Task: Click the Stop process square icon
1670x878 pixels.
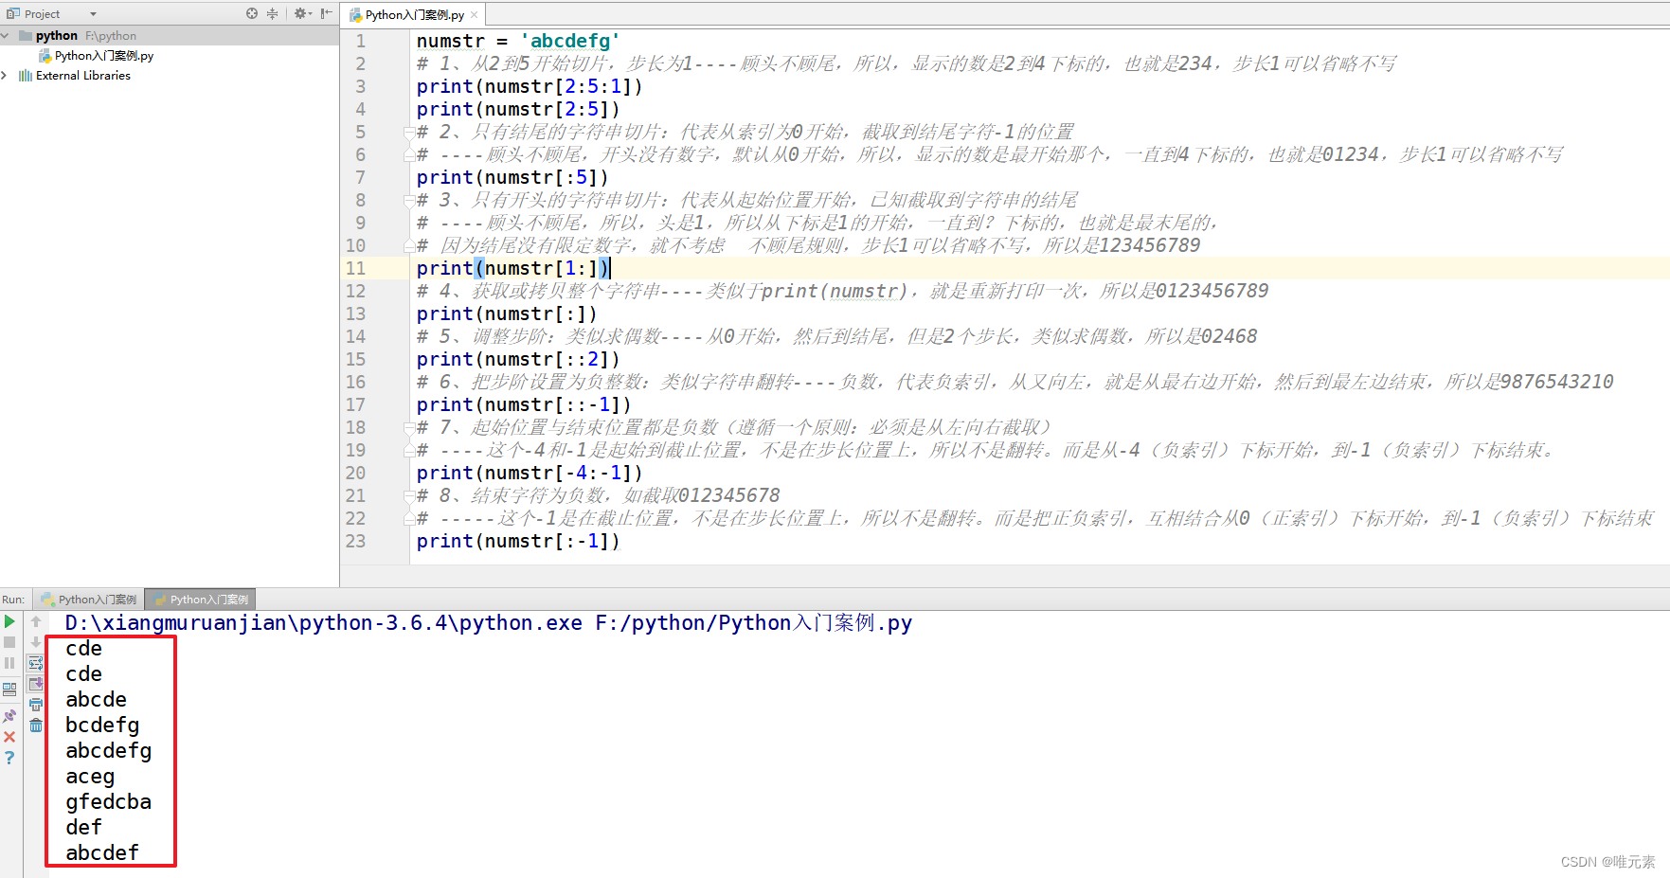Action: (9, 642)
